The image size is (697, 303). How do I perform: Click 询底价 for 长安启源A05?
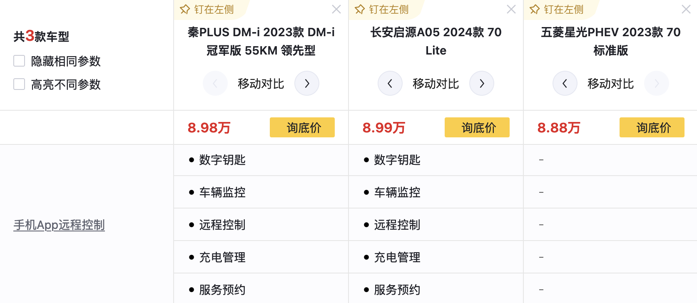point(477,127)
